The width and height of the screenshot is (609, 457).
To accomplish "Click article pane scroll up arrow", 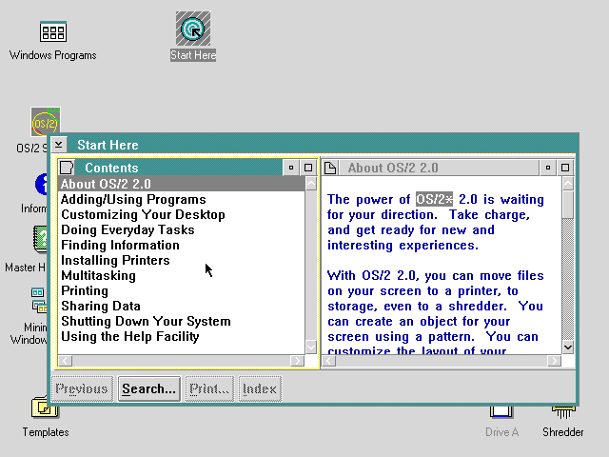I will pyautogui.click(x=568, y=184).
